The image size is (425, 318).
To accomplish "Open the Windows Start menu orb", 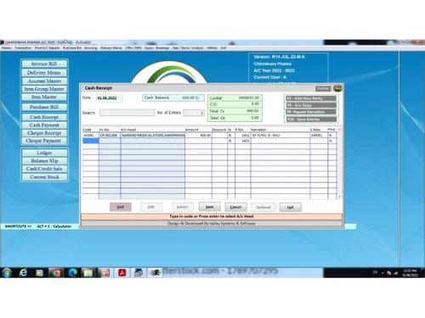I will click(7, 272).
